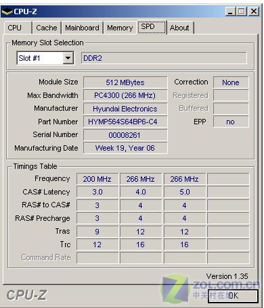Screen dimensions: 264x308
Task: Click Max Bandwidth value PC4300 (266 MHz)
Action: 125,95
